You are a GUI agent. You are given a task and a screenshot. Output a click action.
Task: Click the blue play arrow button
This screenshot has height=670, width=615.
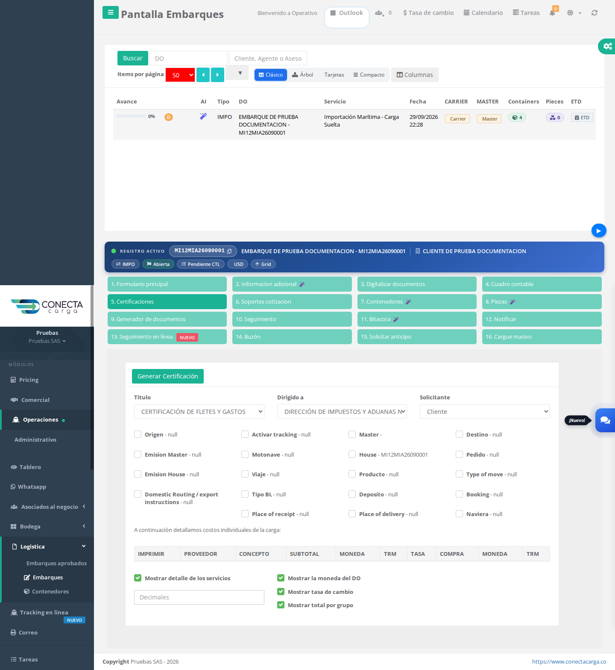[x=599, y=231]
